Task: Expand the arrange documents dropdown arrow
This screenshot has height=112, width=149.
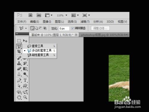Action: tap(78, 15)
